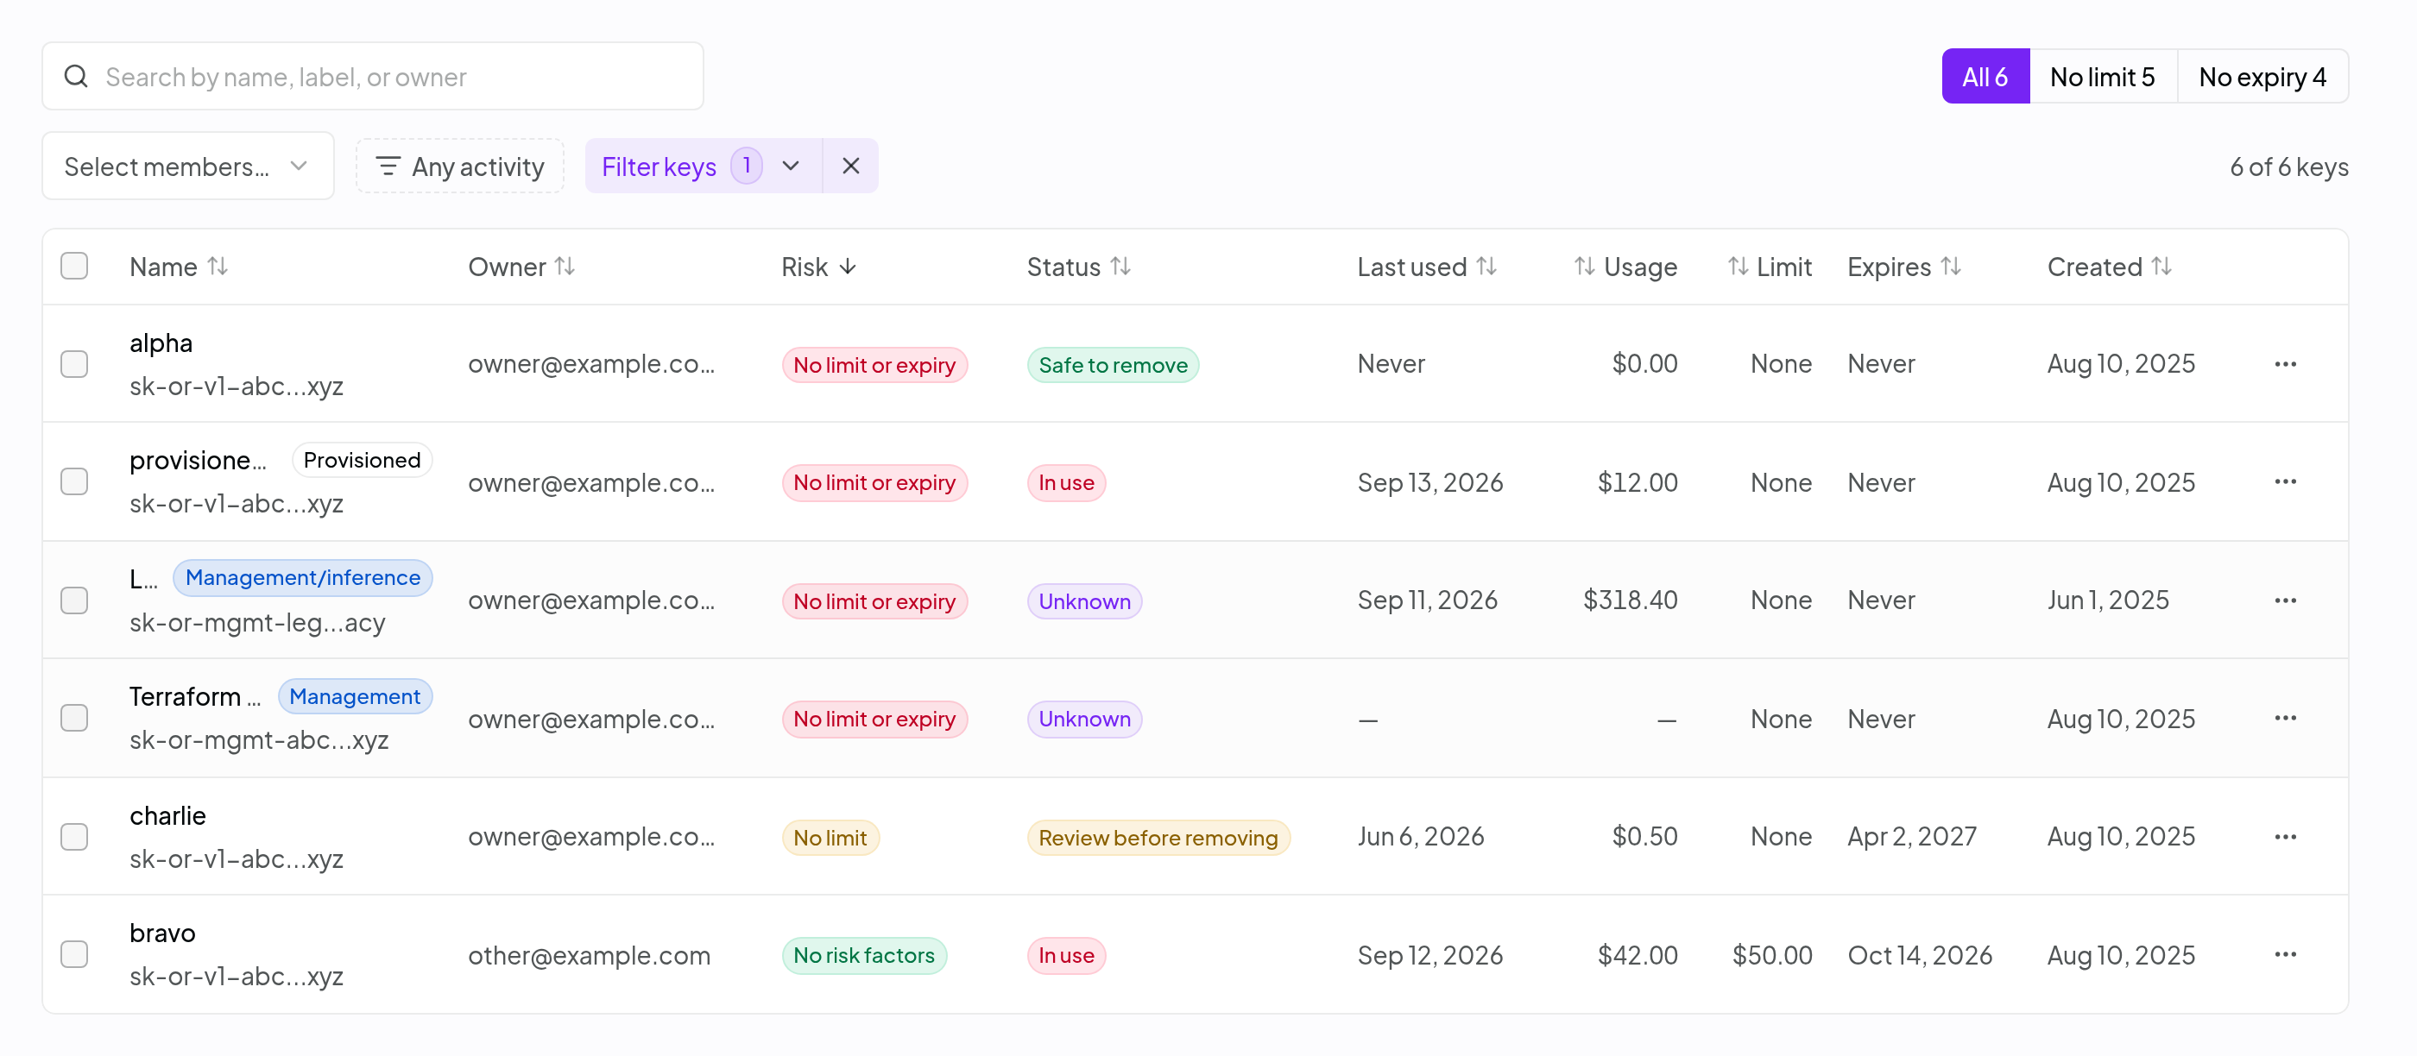Click the No risk factors badge
2417x1056 pixels.
(864, 956)
